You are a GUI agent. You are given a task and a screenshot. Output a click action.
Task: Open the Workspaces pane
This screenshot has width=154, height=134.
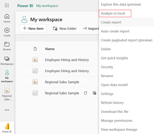(7, 61)
